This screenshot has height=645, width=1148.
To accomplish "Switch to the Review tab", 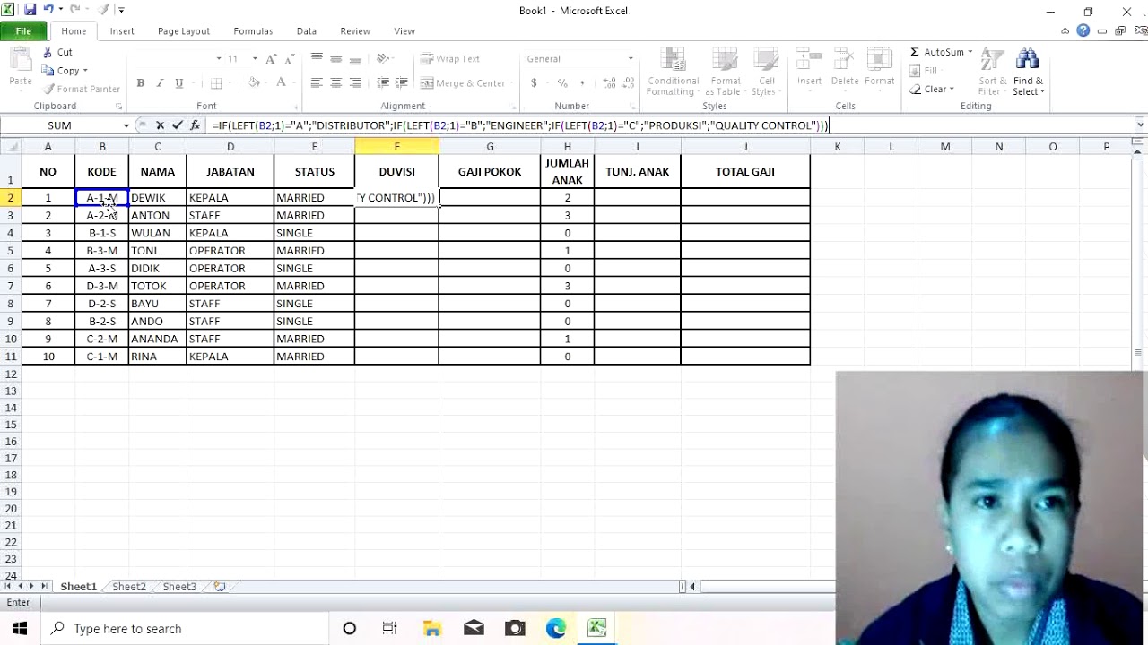I will click(x=355, y=31).
